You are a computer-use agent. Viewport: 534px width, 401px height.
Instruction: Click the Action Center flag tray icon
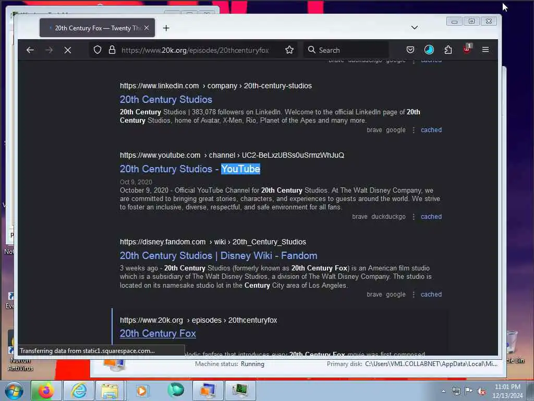pos(469,391)
